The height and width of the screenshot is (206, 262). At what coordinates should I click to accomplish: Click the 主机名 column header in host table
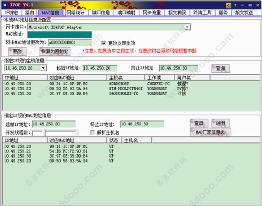(126, 78)
